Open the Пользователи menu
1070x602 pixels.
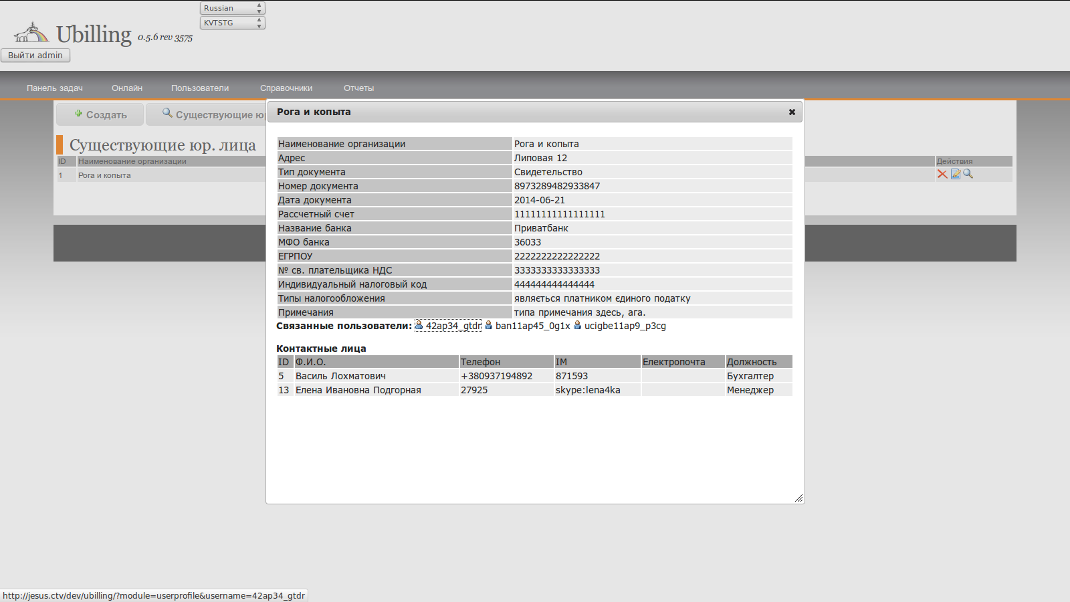click(200, 88)
